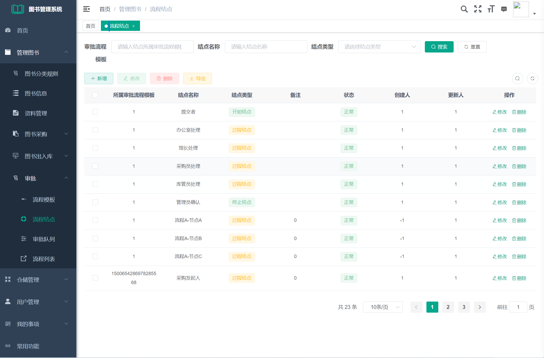544x358 pixels.
Task: Open the 10条/页 page size dropdown
Action: pyautogui.click(x=383, y=307)
